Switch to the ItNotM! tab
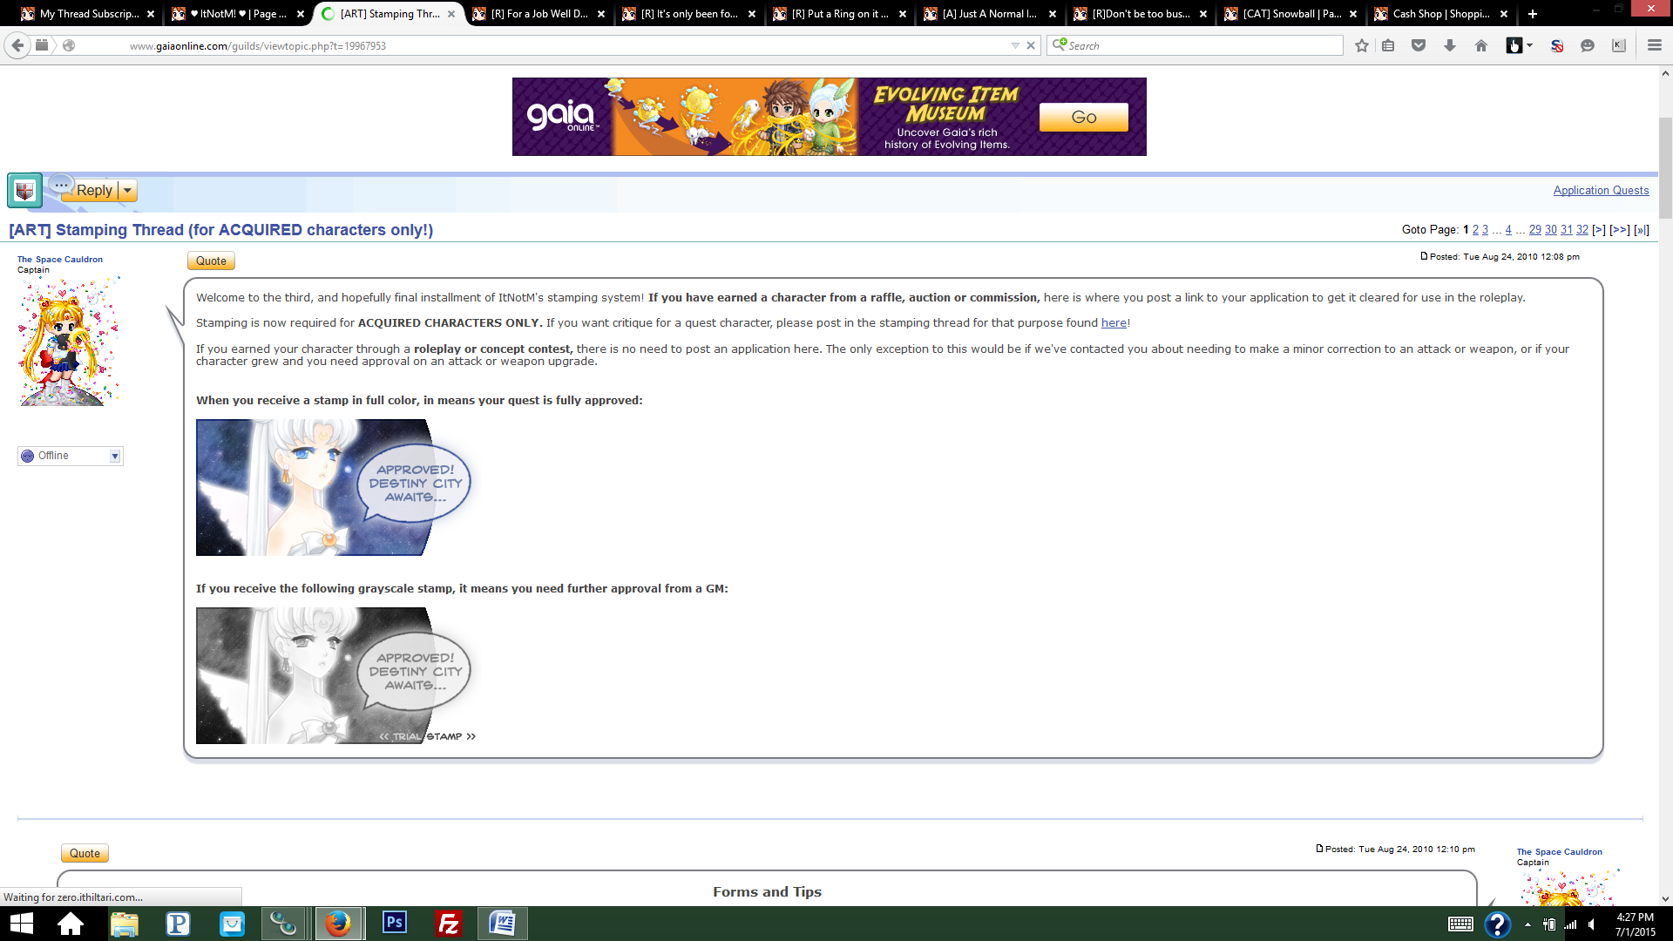1673x941 pixels. [x=237, y=14]
